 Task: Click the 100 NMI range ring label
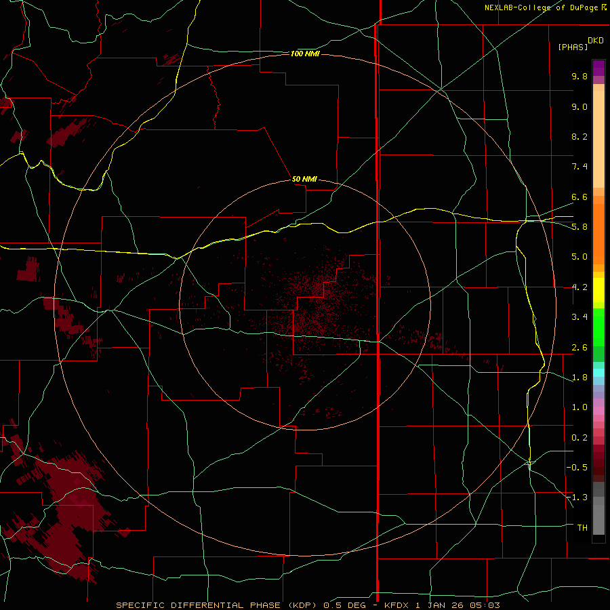(x=305, y=54)
